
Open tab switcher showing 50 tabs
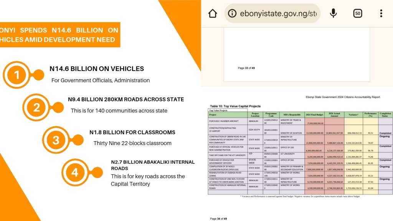point(357,13)
